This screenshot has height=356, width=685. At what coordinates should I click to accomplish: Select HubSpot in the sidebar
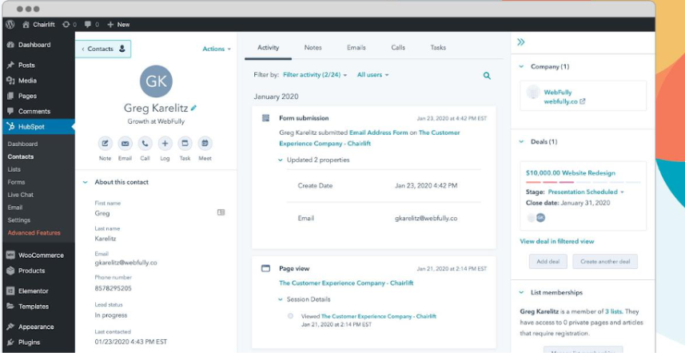38,127
